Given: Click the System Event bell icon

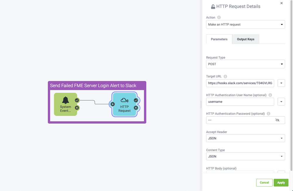Looking at the screenshot, I should [65, 100].
